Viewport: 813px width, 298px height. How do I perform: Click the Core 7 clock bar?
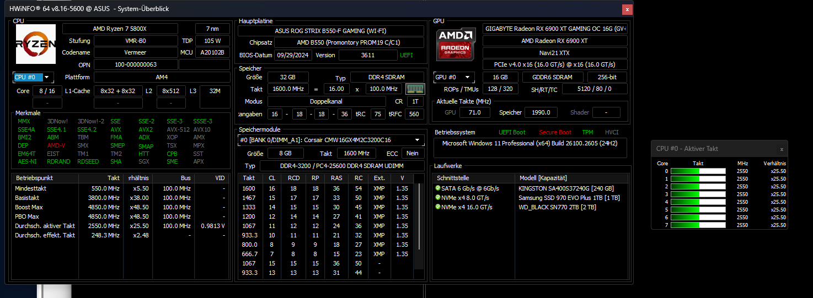tap(698, 225)
